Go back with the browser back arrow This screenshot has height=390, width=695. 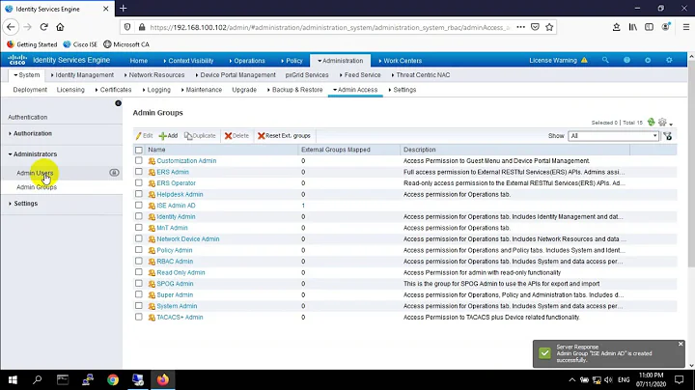tap(11, 27)
